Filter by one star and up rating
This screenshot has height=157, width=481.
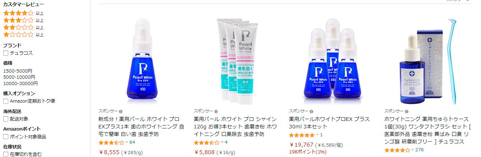click(x=23, y=35)
